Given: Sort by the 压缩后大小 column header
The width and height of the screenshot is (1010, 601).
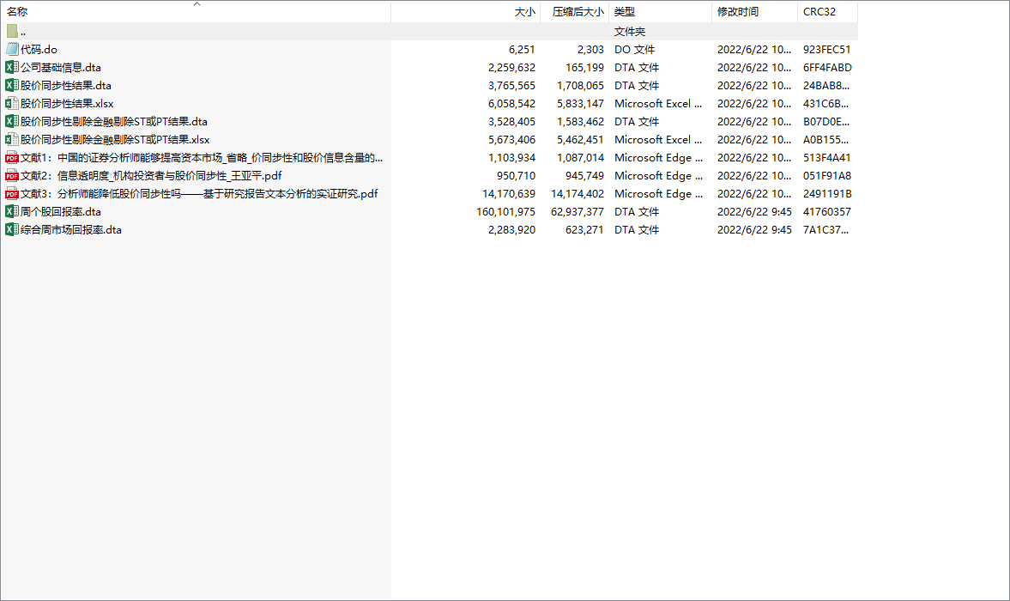Looking at the screenshot, I should (575, 12).
